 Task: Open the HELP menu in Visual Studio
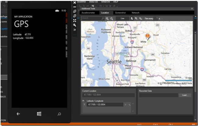click(x=115, y=2)
